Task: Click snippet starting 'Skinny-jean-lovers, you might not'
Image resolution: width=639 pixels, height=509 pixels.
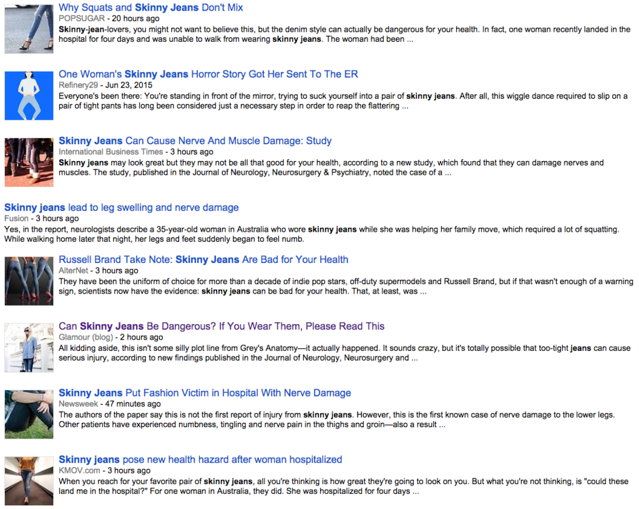Action: [344, 34]
